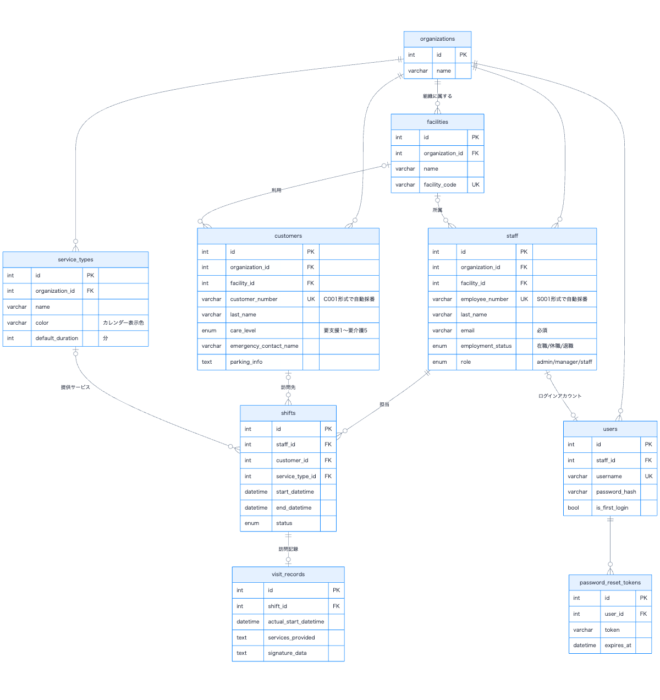Click the customers table title
This screenshot has width=660, height=700.
coord(288,236)
